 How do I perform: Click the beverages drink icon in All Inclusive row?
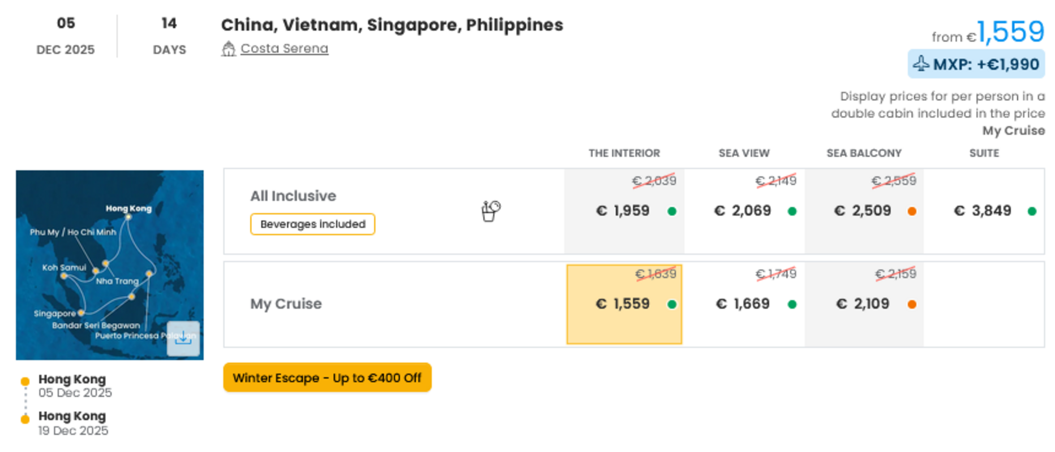coord(491,211)
